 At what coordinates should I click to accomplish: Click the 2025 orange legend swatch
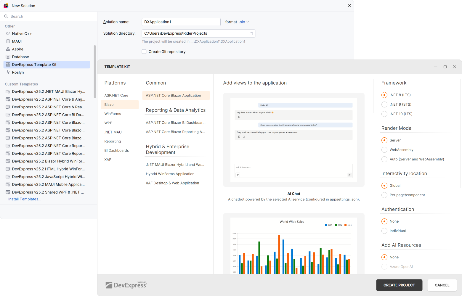tap(345, 225)
